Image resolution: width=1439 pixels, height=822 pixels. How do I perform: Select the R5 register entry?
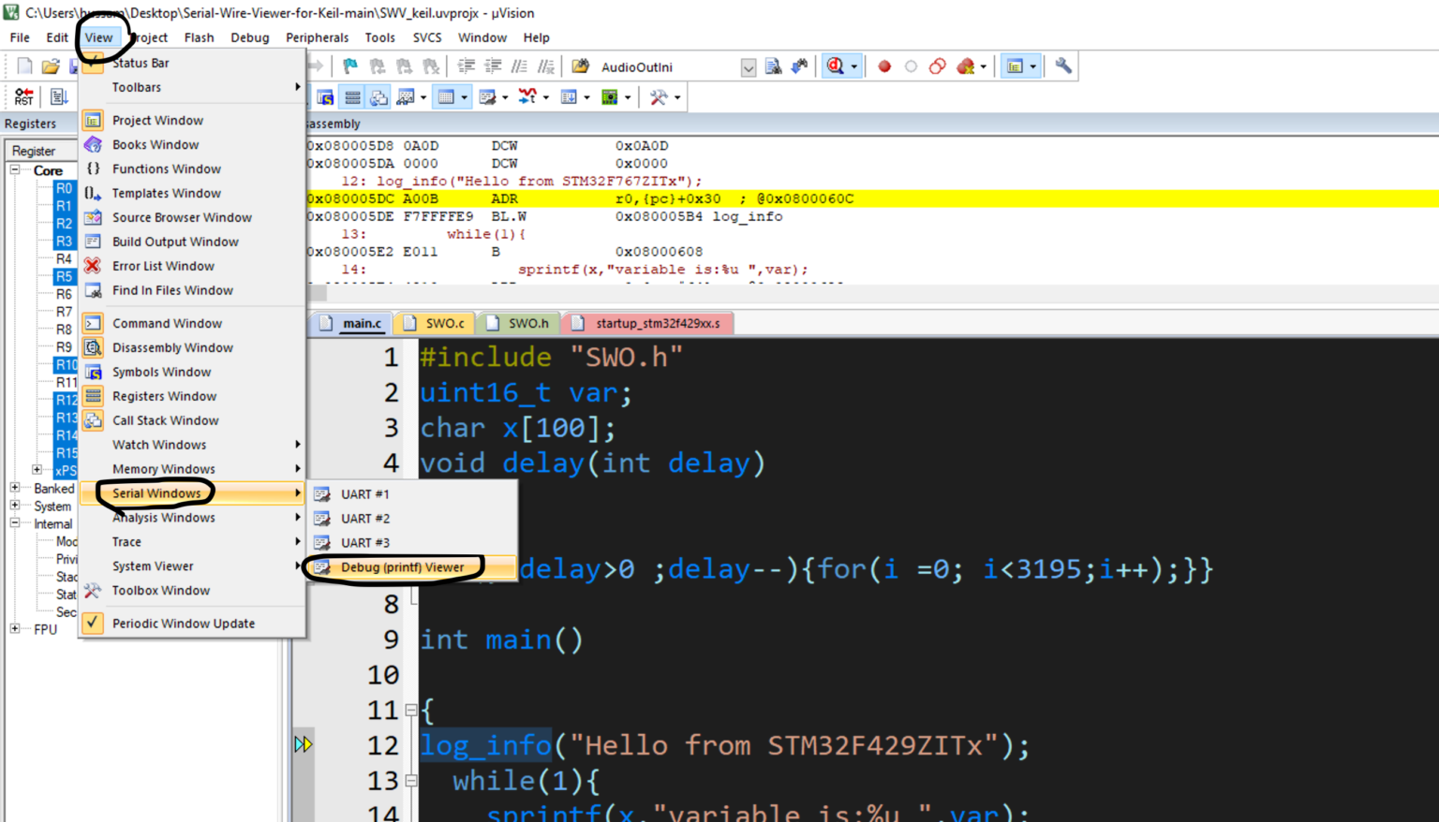(x=64, y=276)
